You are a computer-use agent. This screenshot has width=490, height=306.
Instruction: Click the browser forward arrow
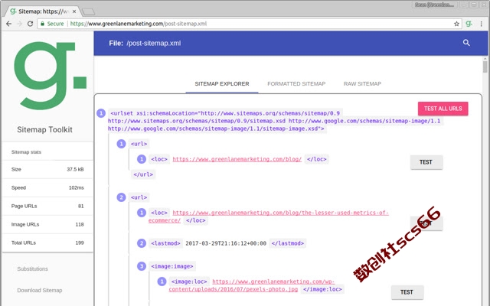(19, 24)
